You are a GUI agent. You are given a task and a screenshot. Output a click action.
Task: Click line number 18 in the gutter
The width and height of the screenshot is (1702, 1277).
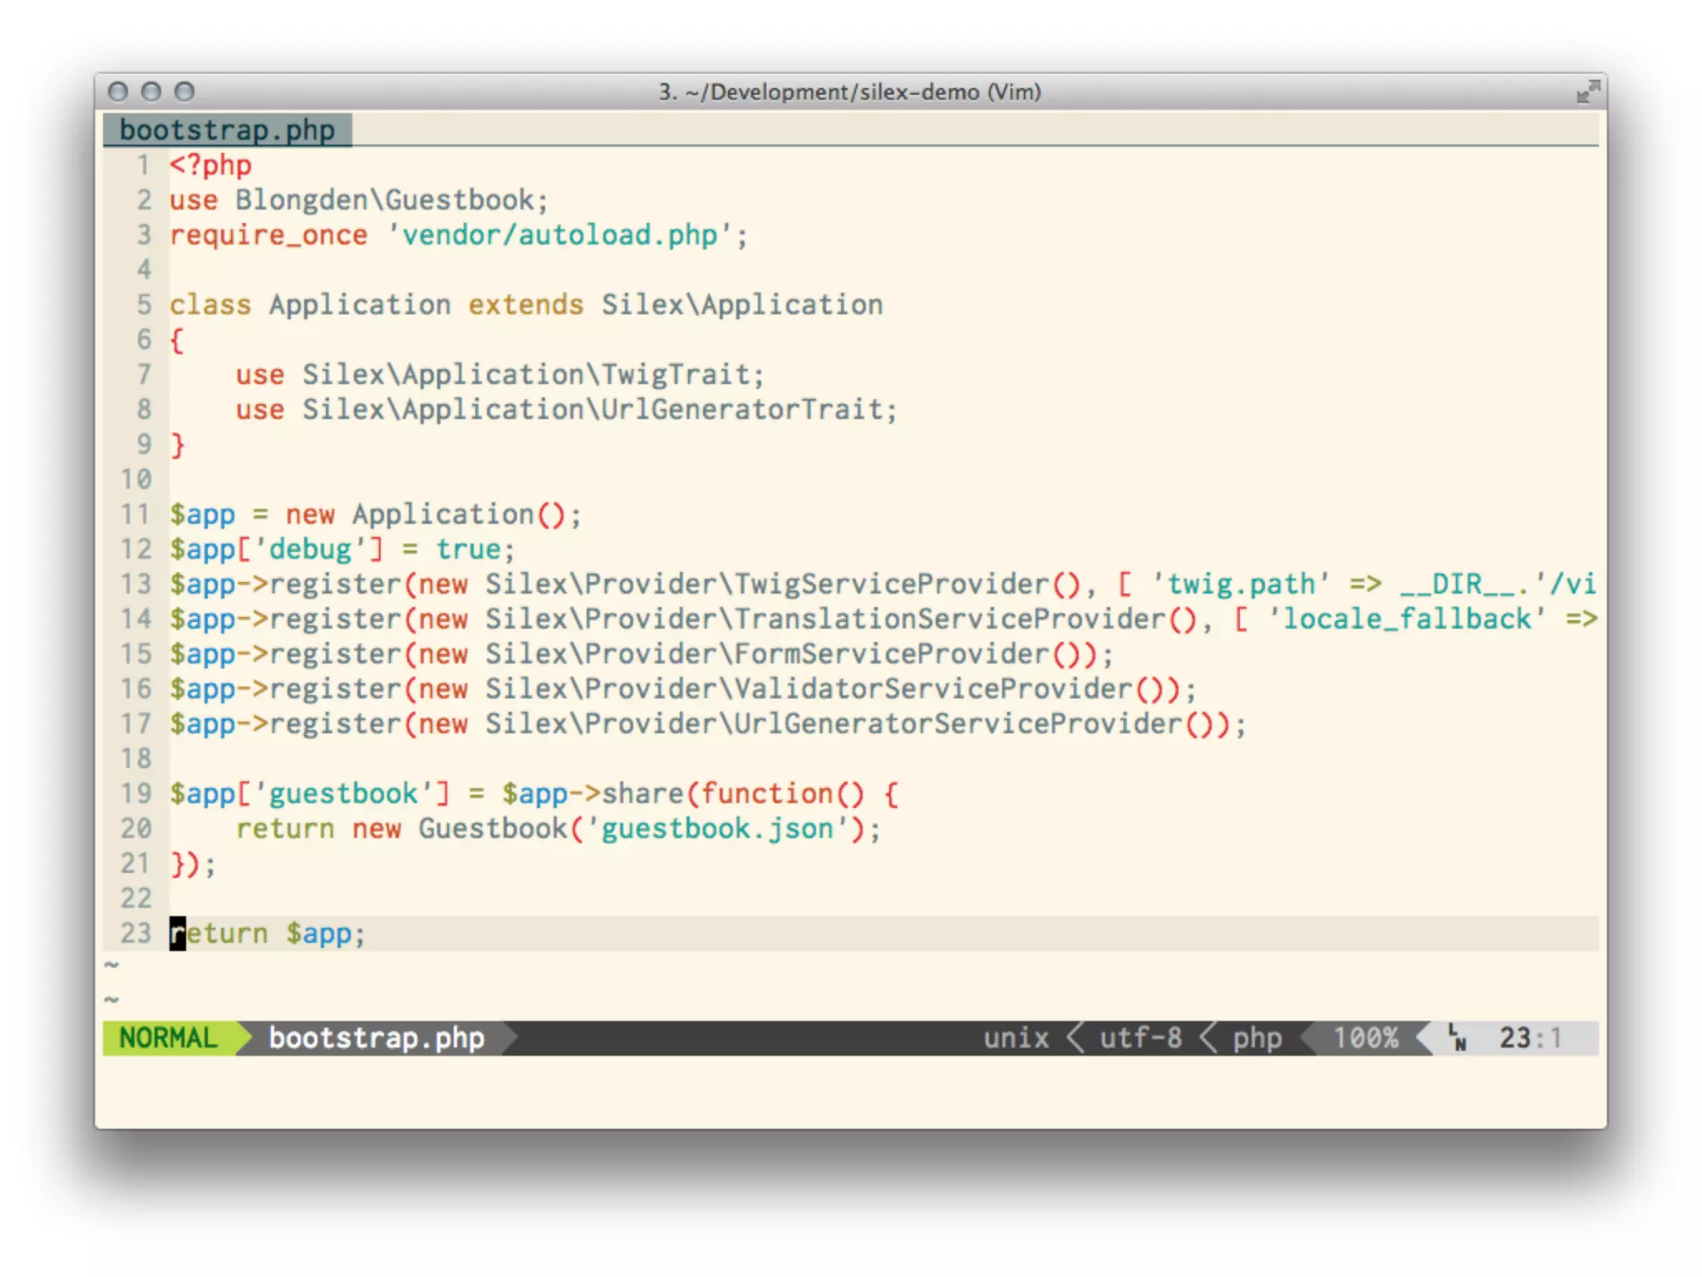(x=136, y=758)
